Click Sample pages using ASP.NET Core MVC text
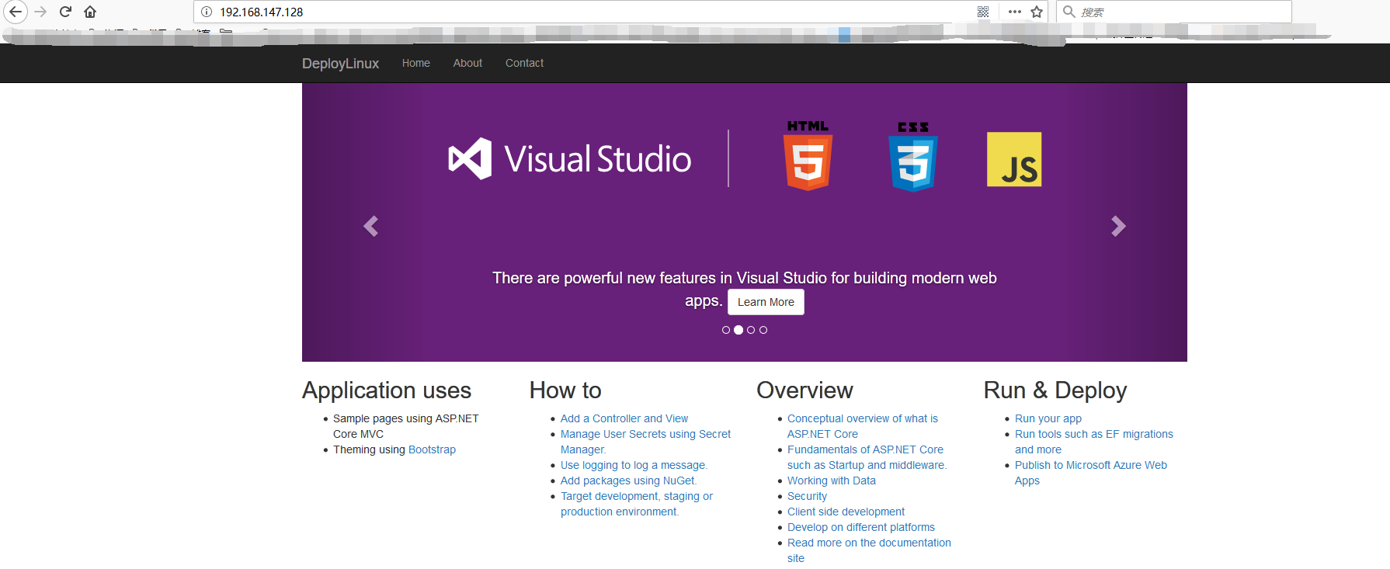This screenshot has height=569, width=1390. pyautogui.click(x=405, y=426)
